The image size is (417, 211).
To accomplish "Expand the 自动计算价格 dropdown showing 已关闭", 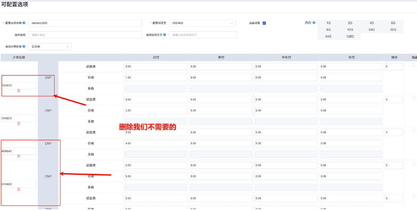I will [49, 46].
